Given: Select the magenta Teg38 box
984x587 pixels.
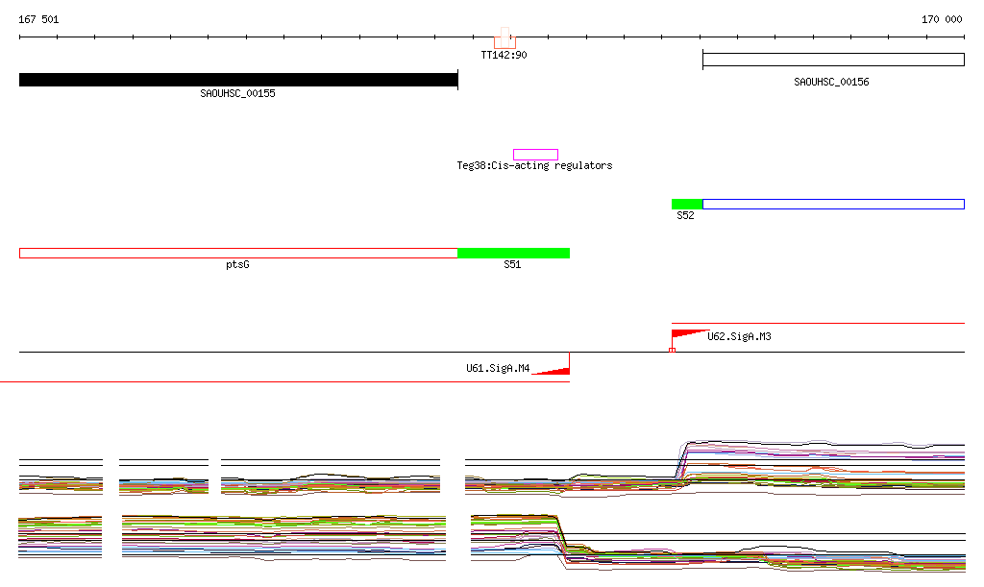Looking at the screenshot, I should 535,155.
